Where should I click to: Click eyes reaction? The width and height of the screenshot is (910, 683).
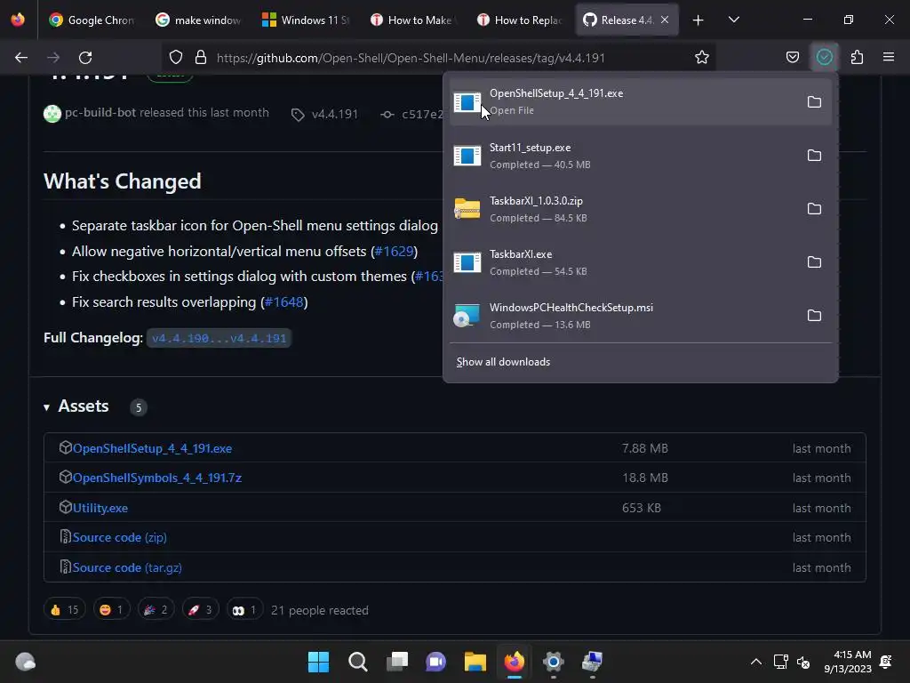click(x=244, y=610)
